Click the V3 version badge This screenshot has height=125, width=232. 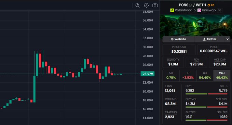[220, 10]
